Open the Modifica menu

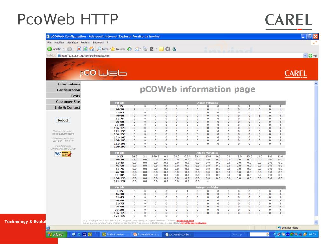[x=59, y=42]
